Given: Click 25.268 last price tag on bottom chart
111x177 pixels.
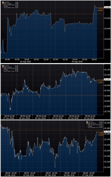Looking at the screenshot, I should point(107,132).
